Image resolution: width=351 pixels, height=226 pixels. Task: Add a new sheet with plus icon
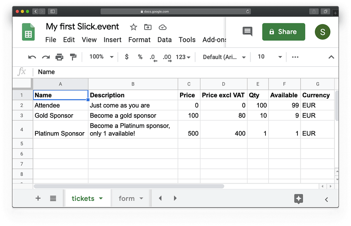click(x=38, y=198)
